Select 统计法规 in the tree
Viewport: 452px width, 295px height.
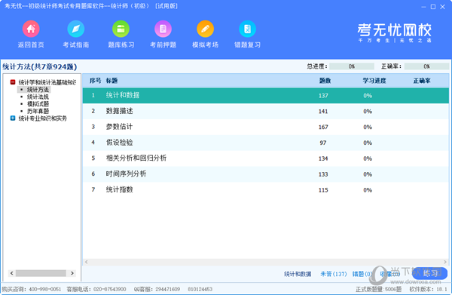38,97
